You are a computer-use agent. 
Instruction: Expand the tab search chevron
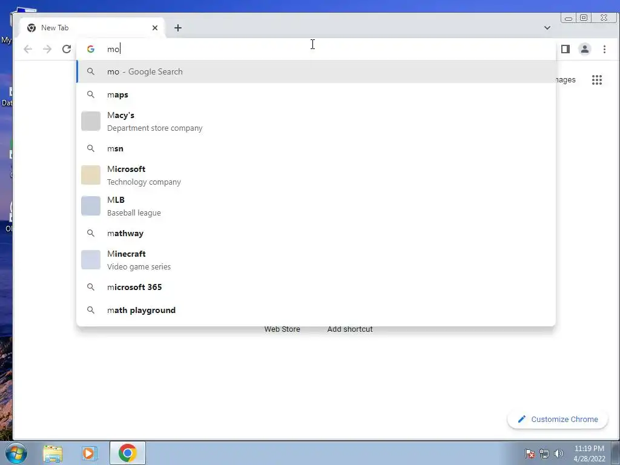click(547, 28)
